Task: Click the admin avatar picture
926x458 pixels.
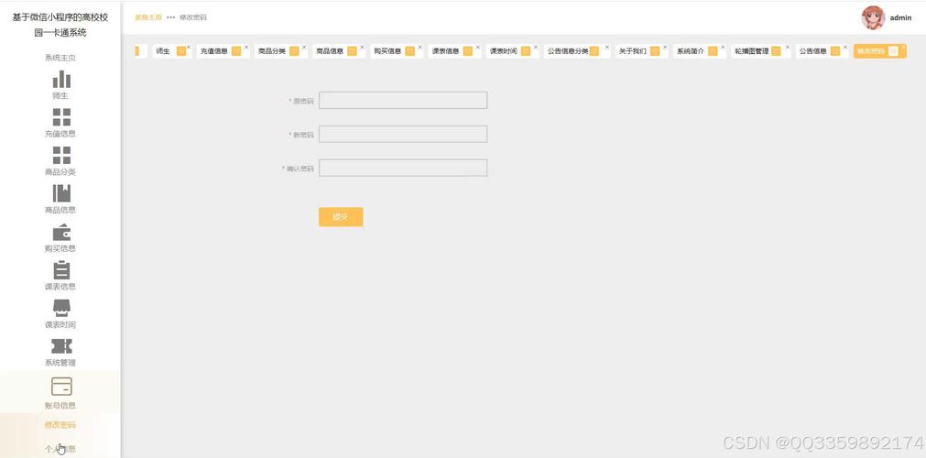Action: coord(873,17)
